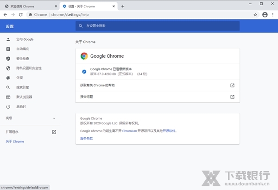
Task: Focus the 在设置中搜索 search field
Action: click(158, 26)
